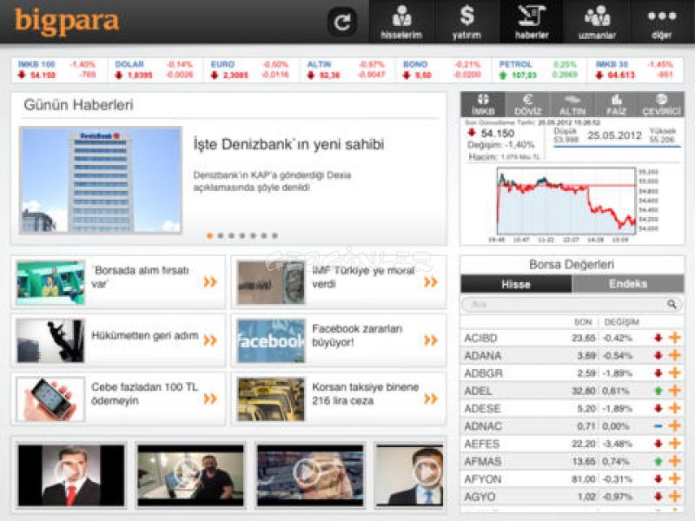
Task: Click the Denizbank building image
Action: click(x=101, y=181)
